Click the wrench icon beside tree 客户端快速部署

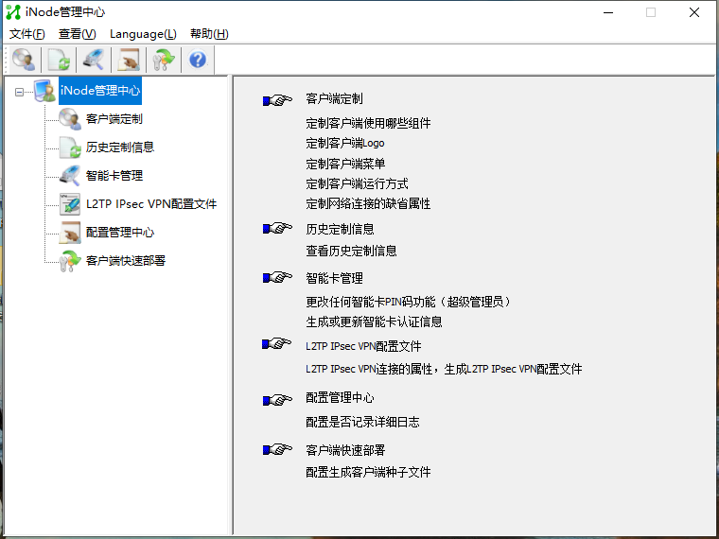(x=70, y=261)
